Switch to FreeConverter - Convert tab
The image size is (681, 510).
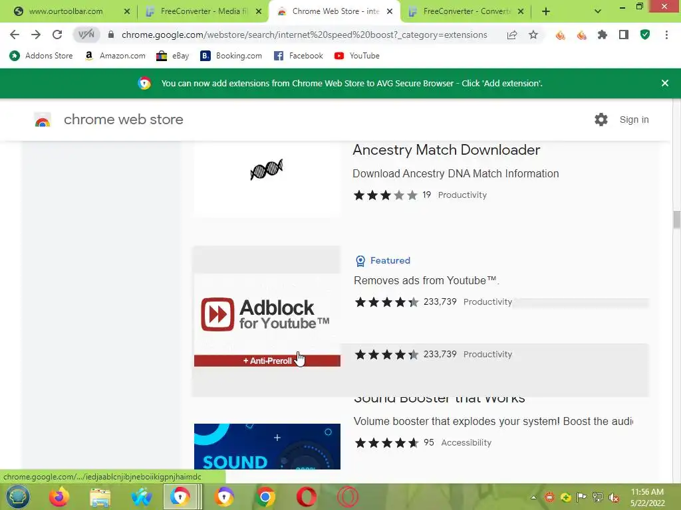pyautogui.click(x=466, y=11)
